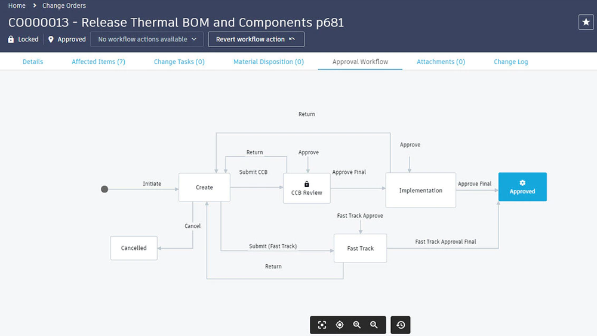Click the location pin beside Approved status

point(51,39)
